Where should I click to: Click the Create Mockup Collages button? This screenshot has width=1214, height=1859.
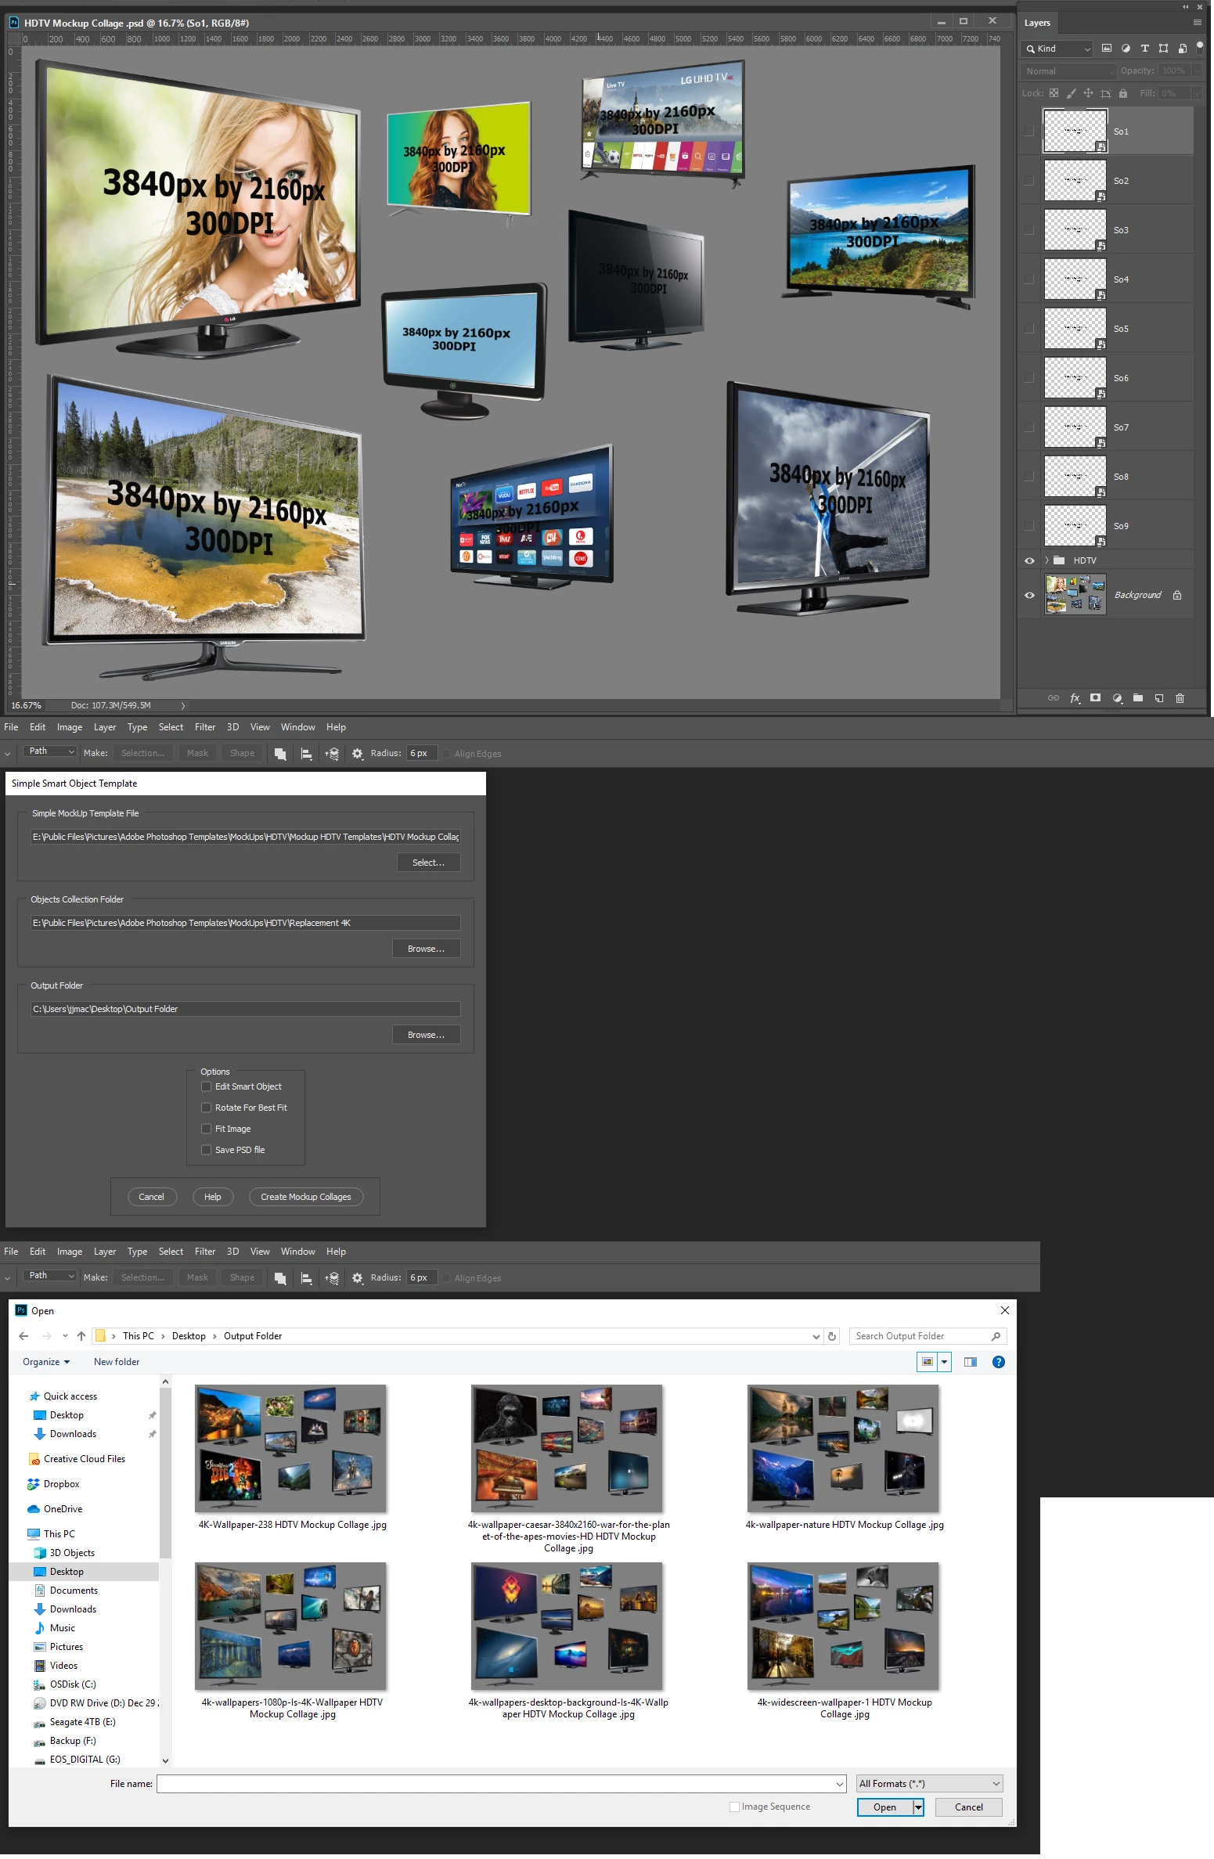305,1197
